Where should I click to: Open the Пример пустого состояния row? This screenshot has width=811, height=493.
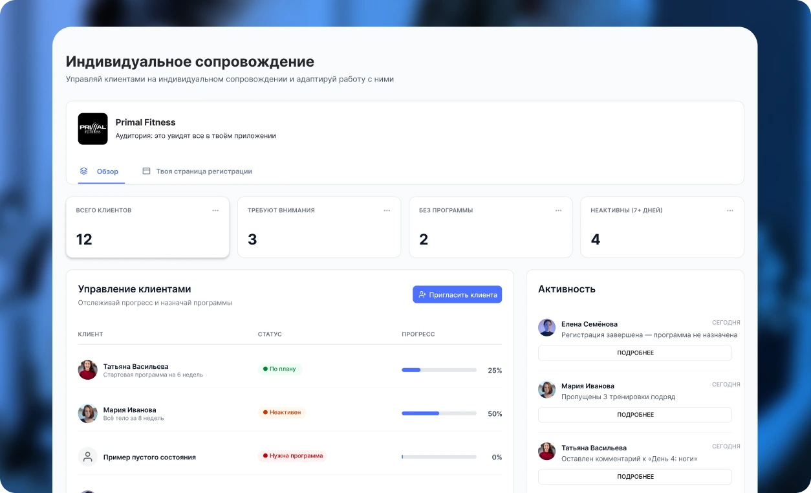coord(290,456)
